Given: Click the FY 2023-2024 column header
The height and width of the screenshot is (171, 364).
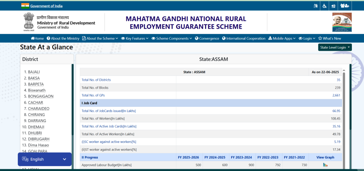Looking at the screenshot, I should point(241,157).
